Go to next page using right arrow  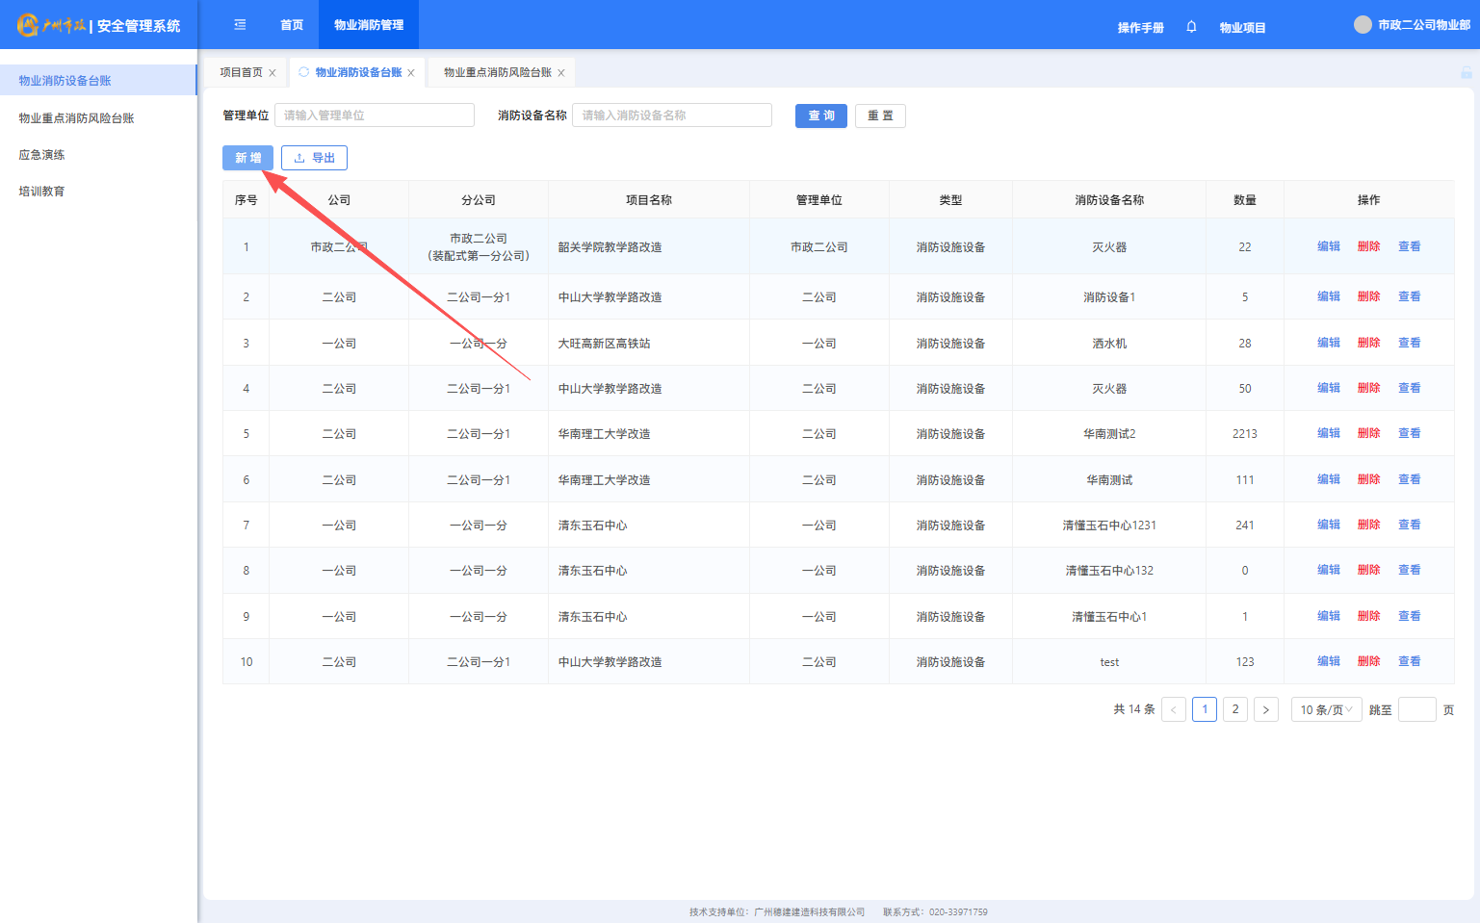(x=1265, y=710)
